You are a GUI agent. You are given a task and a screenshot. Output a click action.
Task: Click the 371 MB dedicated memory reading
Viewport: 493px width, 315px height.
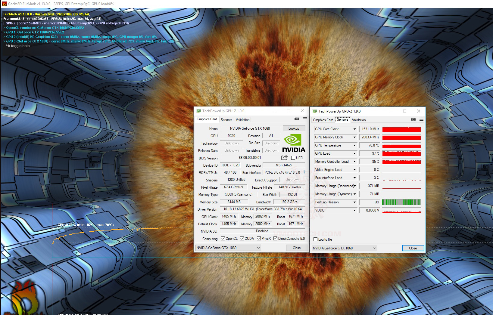click(370, 186)
